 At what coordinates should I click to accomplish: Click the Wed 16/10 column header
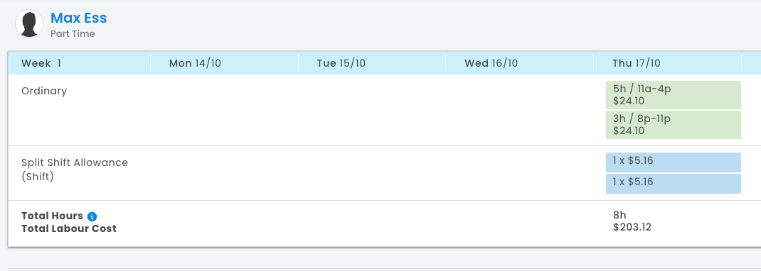tap(491, 63)
